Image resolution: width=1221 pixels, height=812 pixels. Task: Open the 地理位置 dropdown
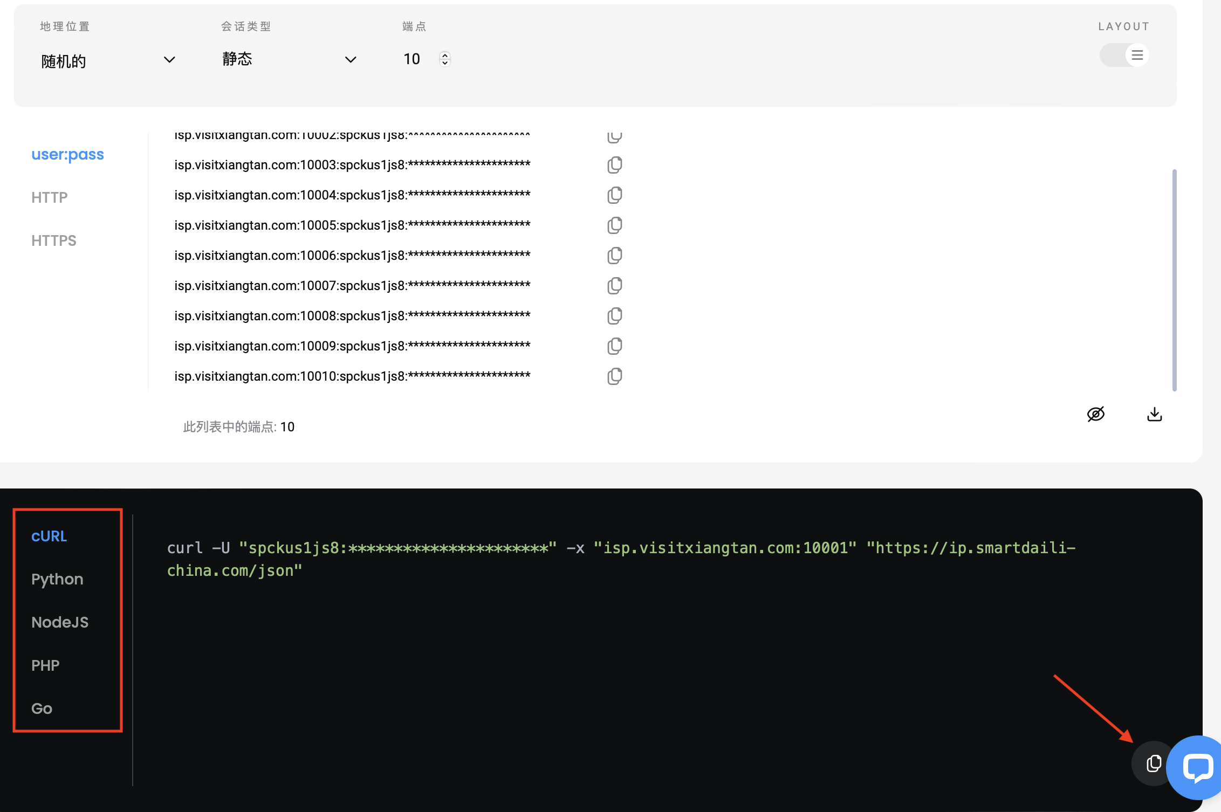click(x=108, y=60)
